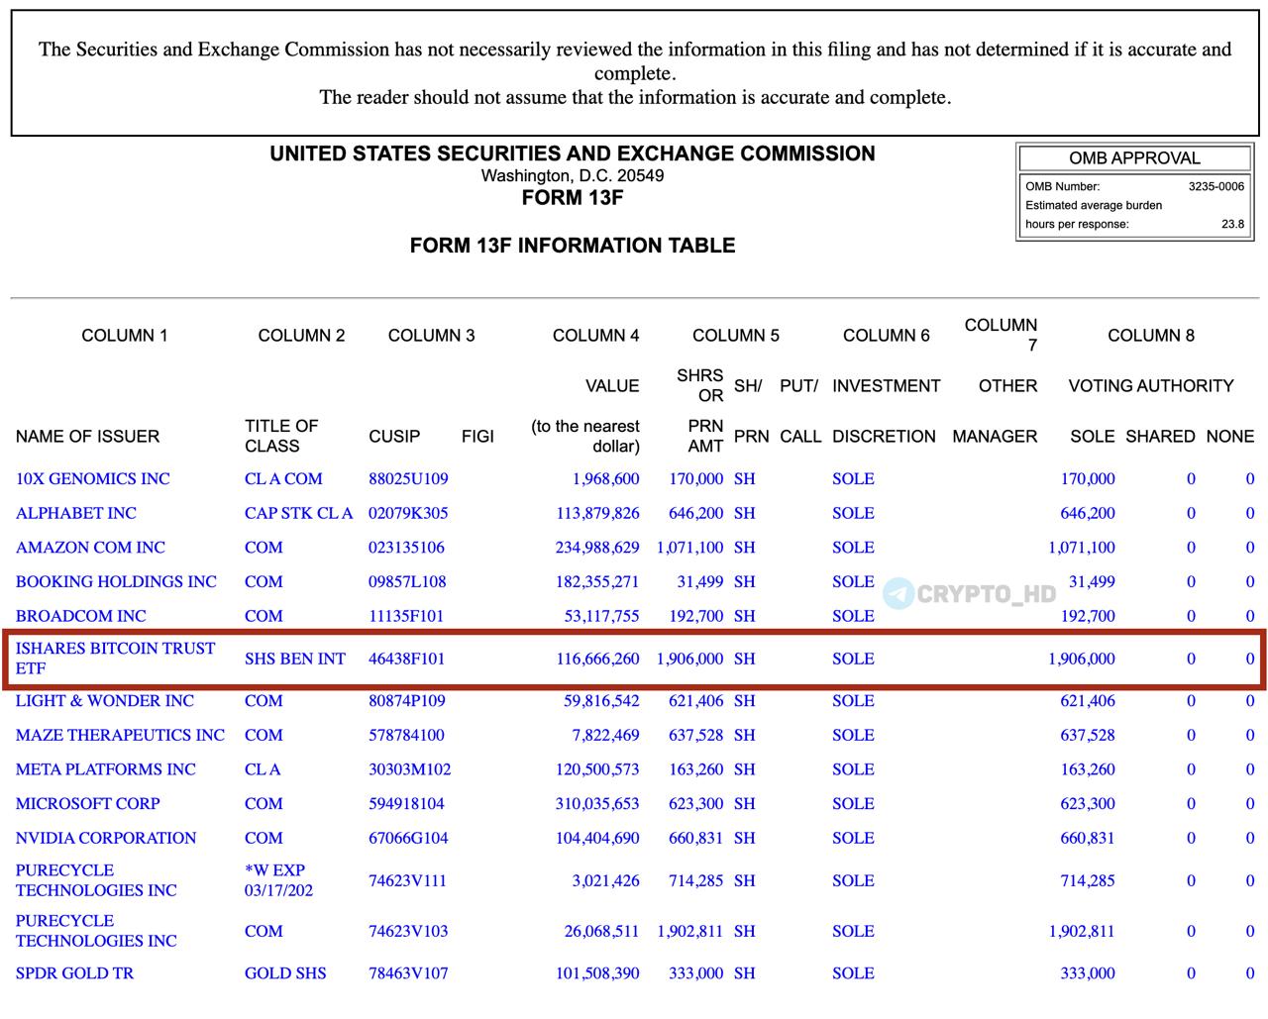Click META PLATFORMS INC issuer name
Viewport: 1268px width, 1019px height.
(106, 768)
